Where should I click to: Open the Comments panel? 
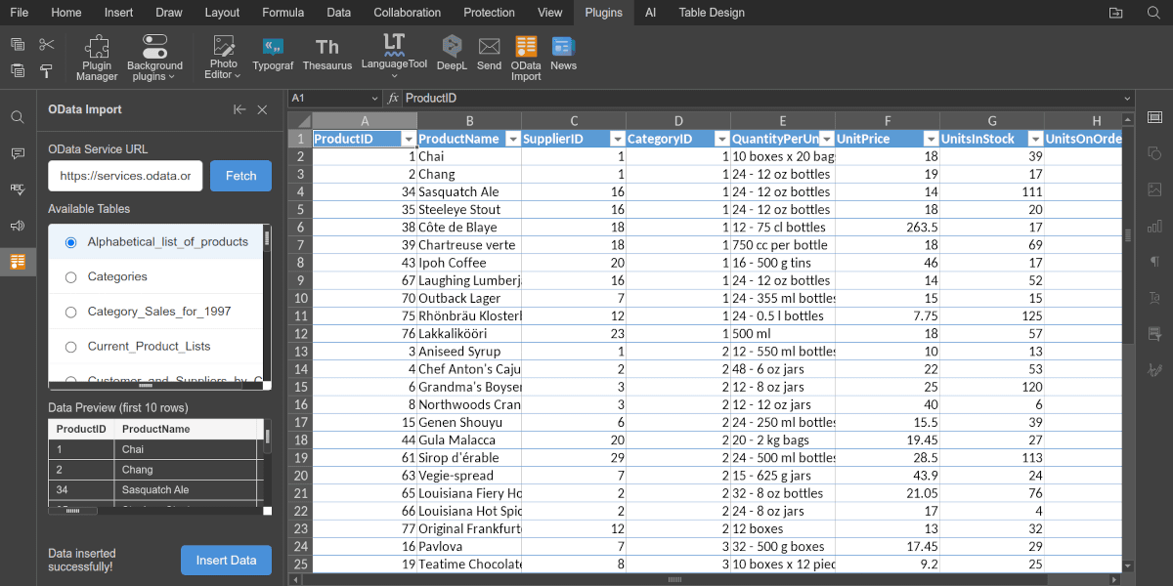tap(17, 154)
